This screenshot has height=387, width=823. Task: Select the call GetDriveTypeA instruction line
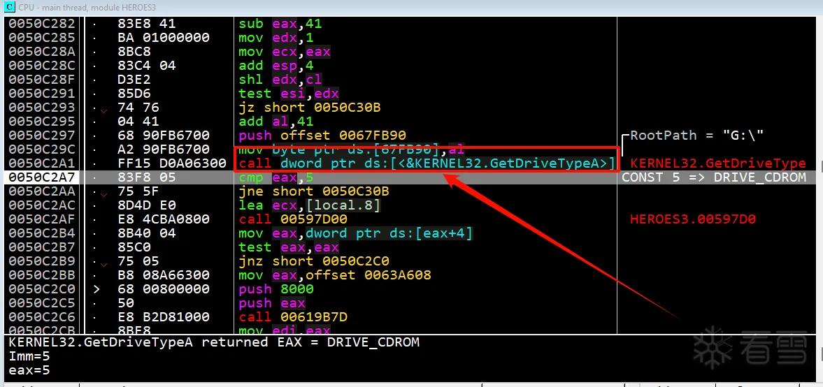point(427,163)
